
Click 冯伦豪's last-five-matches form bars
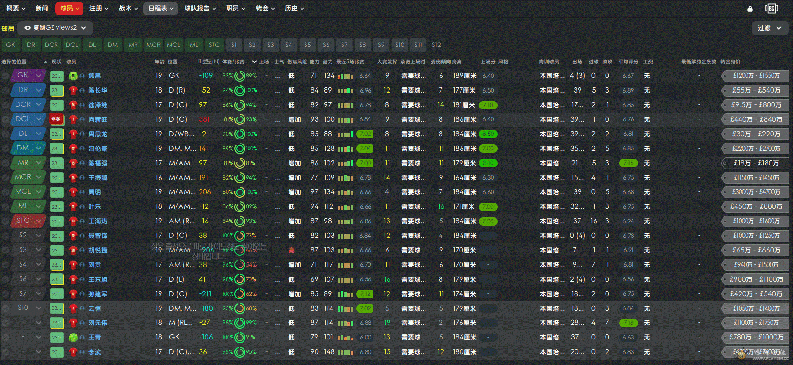[346, 149]
